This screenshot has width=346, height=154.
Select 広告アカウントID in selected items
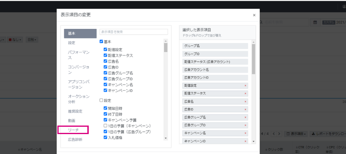215,78
